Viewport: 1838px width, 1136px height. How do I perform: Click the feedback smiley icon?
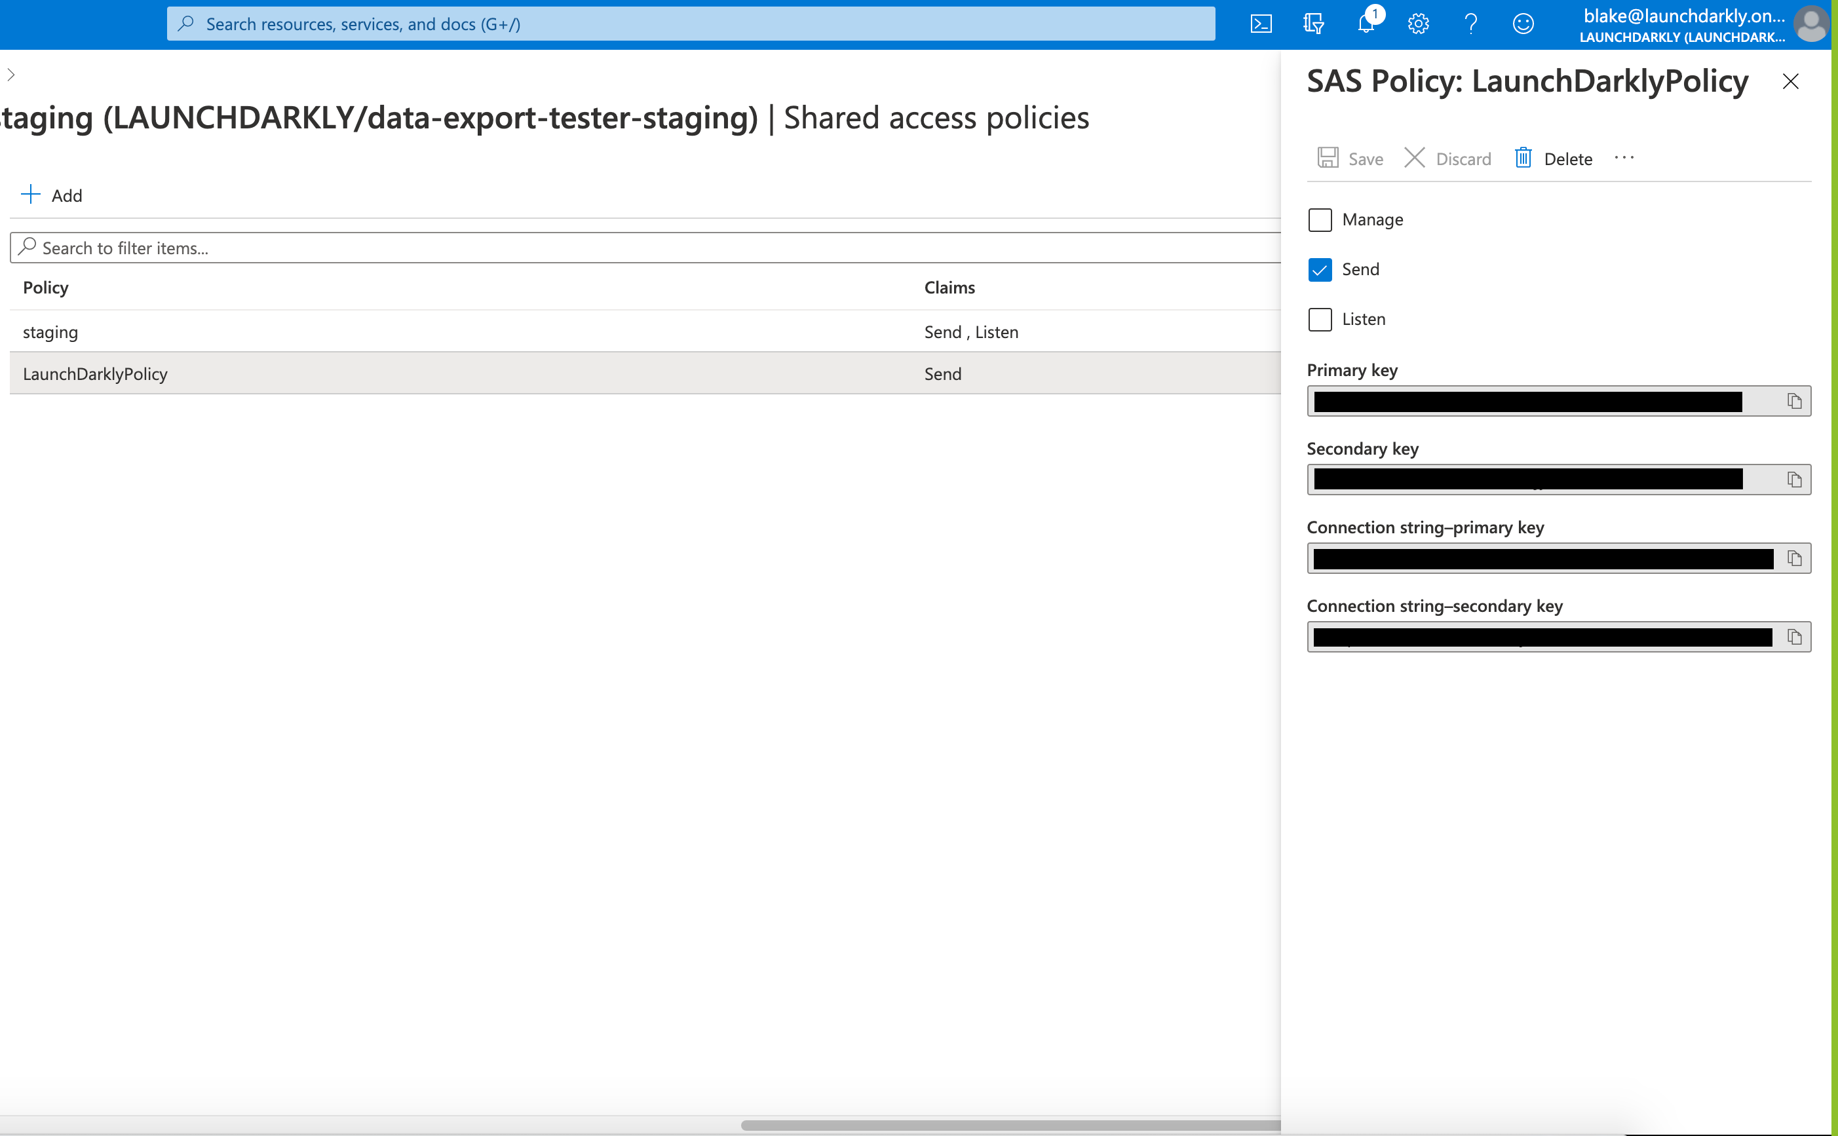tap(1523, 24)
